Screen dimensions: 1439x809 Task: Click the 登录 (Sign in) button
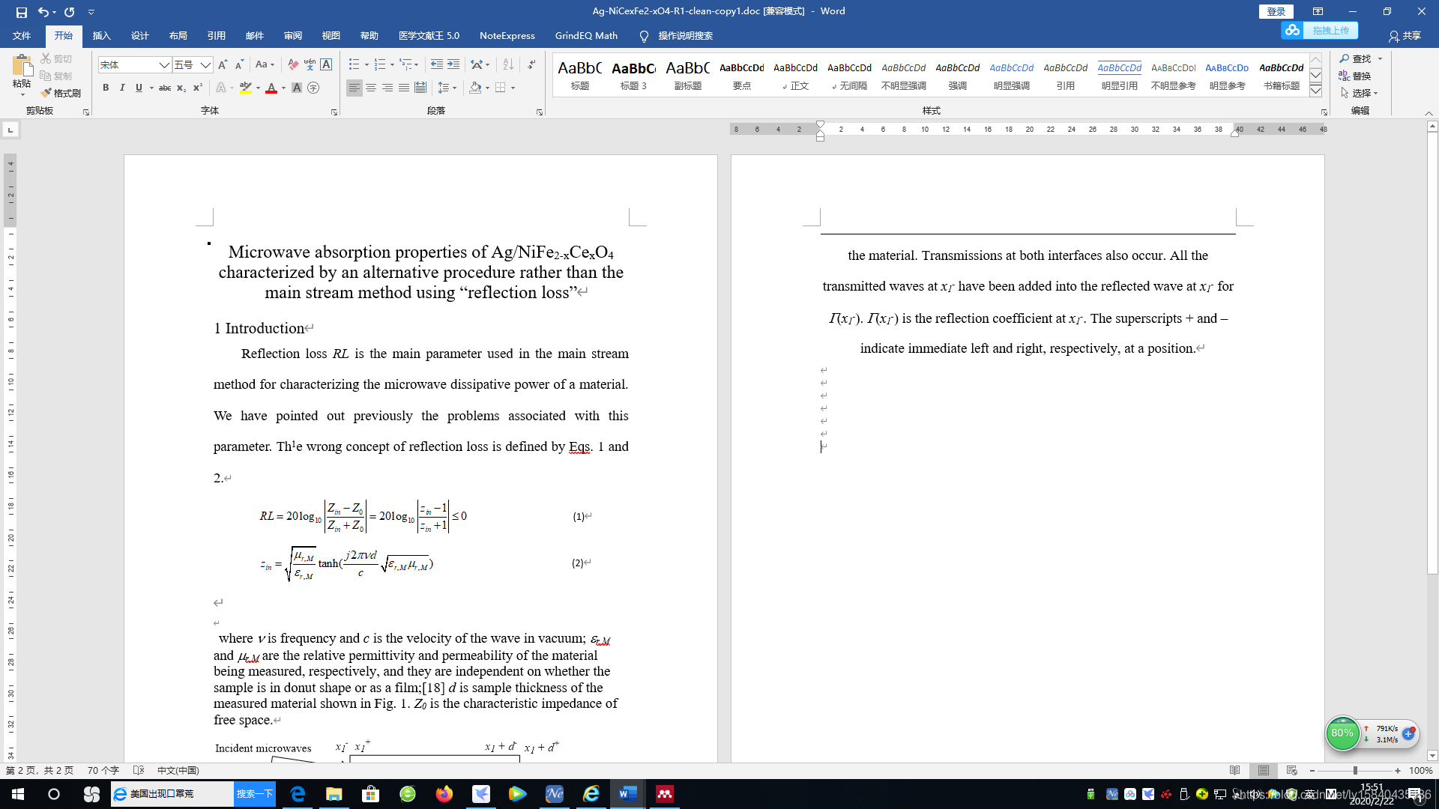point(1276,11)
